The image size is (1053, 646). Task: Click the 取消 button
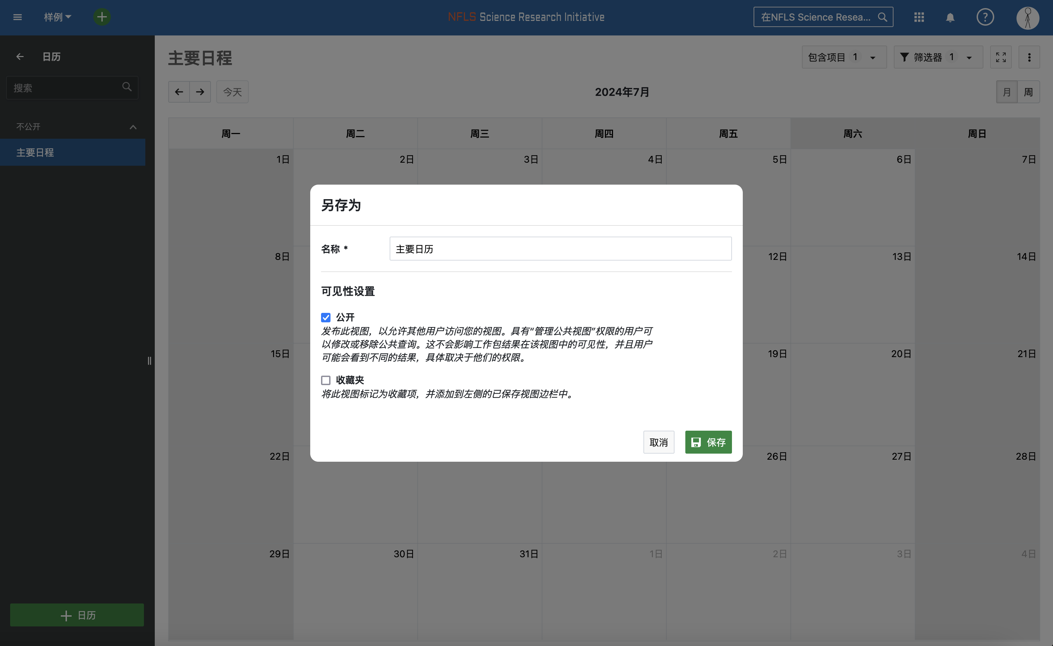[658, 442]
